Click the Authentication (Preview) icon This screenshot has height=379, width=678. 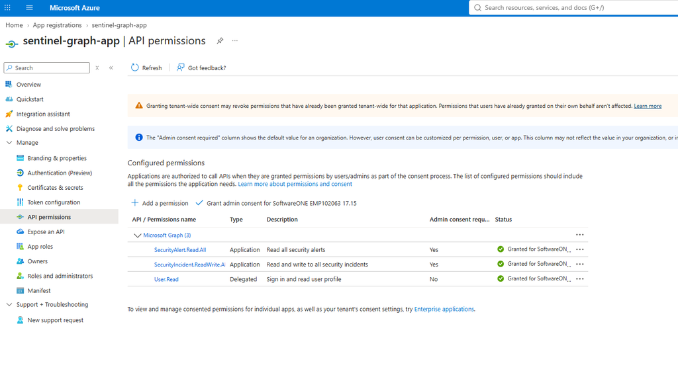(20, 173)
